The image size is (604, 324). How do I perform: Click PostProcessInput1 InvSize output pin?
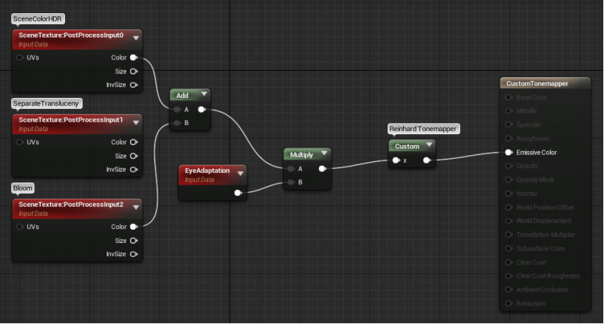click(x=134, y=169)
